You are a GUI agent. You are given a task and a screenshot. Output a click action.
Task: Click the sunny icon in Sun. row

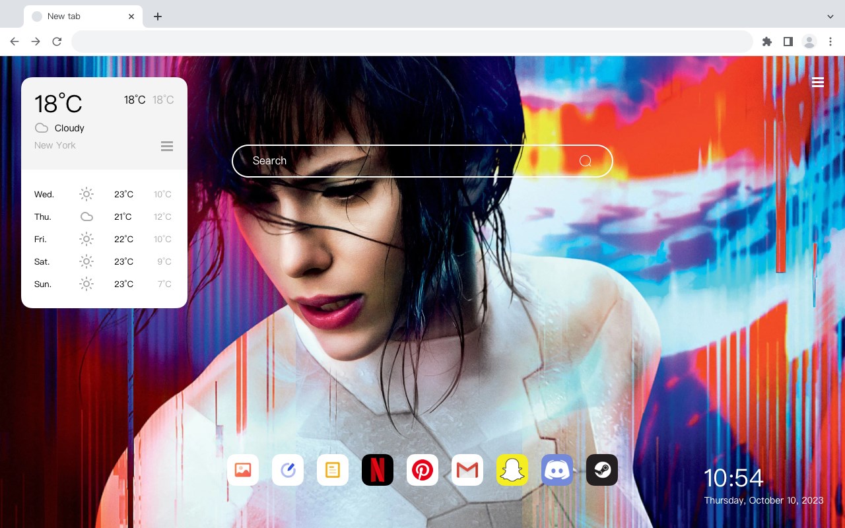click(86, 284)
